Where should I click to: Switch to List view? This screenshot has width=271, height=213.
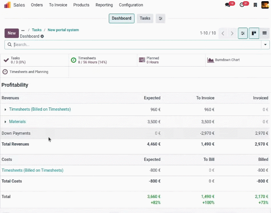pos(265,33)
